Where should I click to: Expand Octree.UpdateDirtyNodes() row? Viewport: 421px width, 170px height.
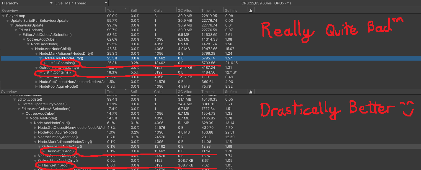point(19,104)
